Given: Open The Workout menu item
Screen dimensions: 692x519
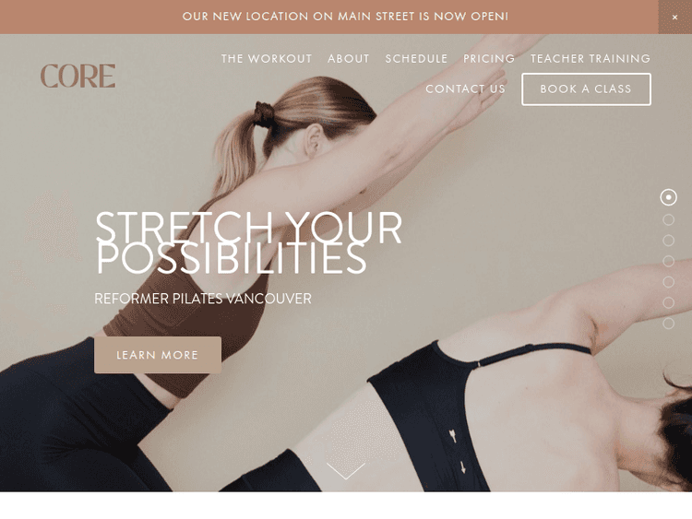Looking at the screenshot, I should point(267,59).
